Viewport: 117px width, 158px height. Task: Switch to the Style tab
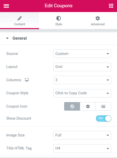pos(59,21)
